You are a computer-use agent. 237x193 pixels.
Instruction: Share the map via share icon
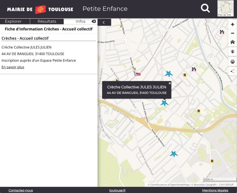click(x=233, y=71)
